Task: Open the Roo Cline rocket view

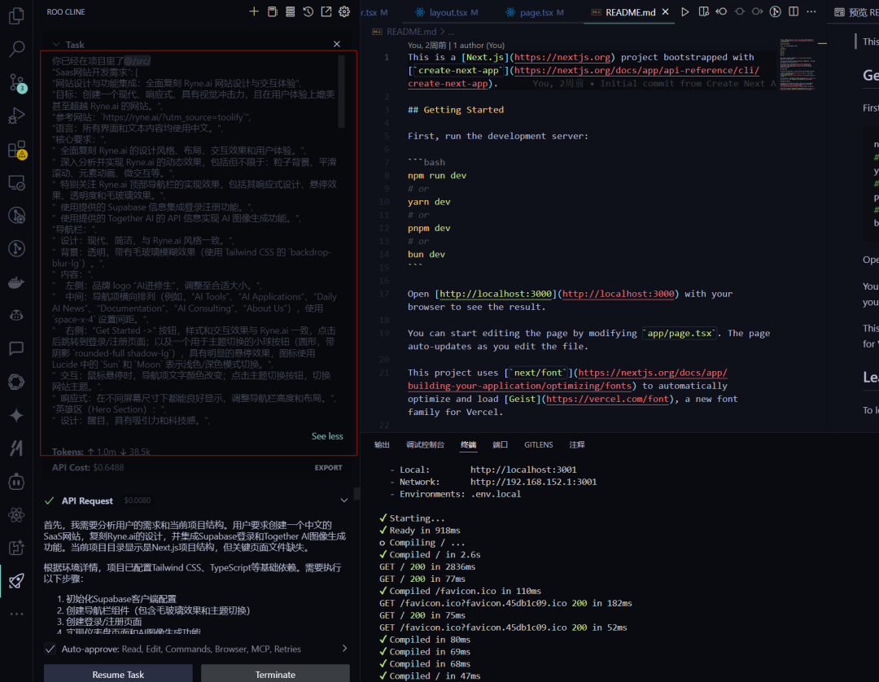Action: tap(16, 580)
